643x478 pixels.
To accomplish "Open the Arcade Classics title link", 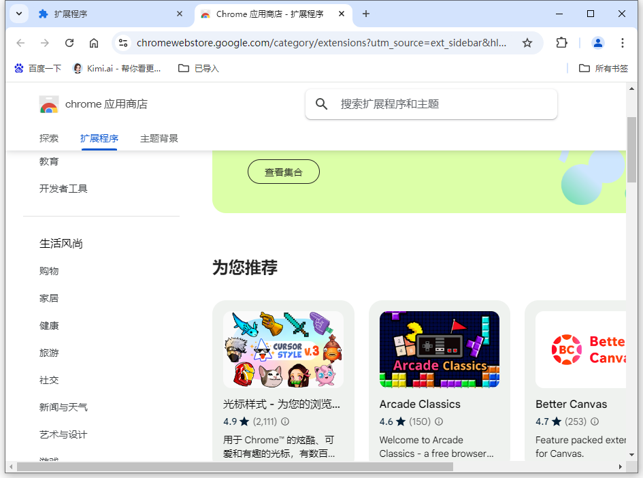I will [x=420, y=404].
